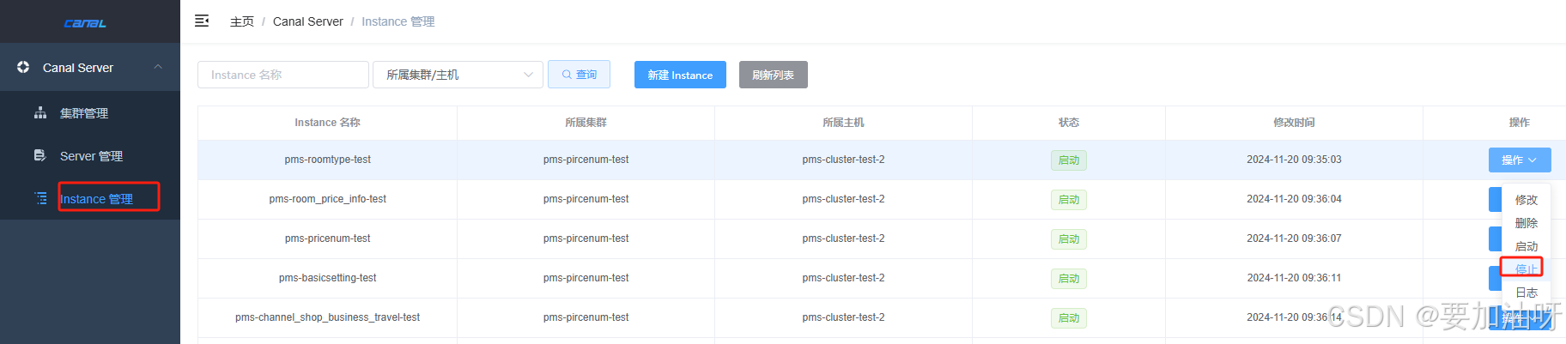Click 启动 status tag for pms-channel_shop_business_travel-test
This screenshot has height=344, width=1566.
(1069, 318)
